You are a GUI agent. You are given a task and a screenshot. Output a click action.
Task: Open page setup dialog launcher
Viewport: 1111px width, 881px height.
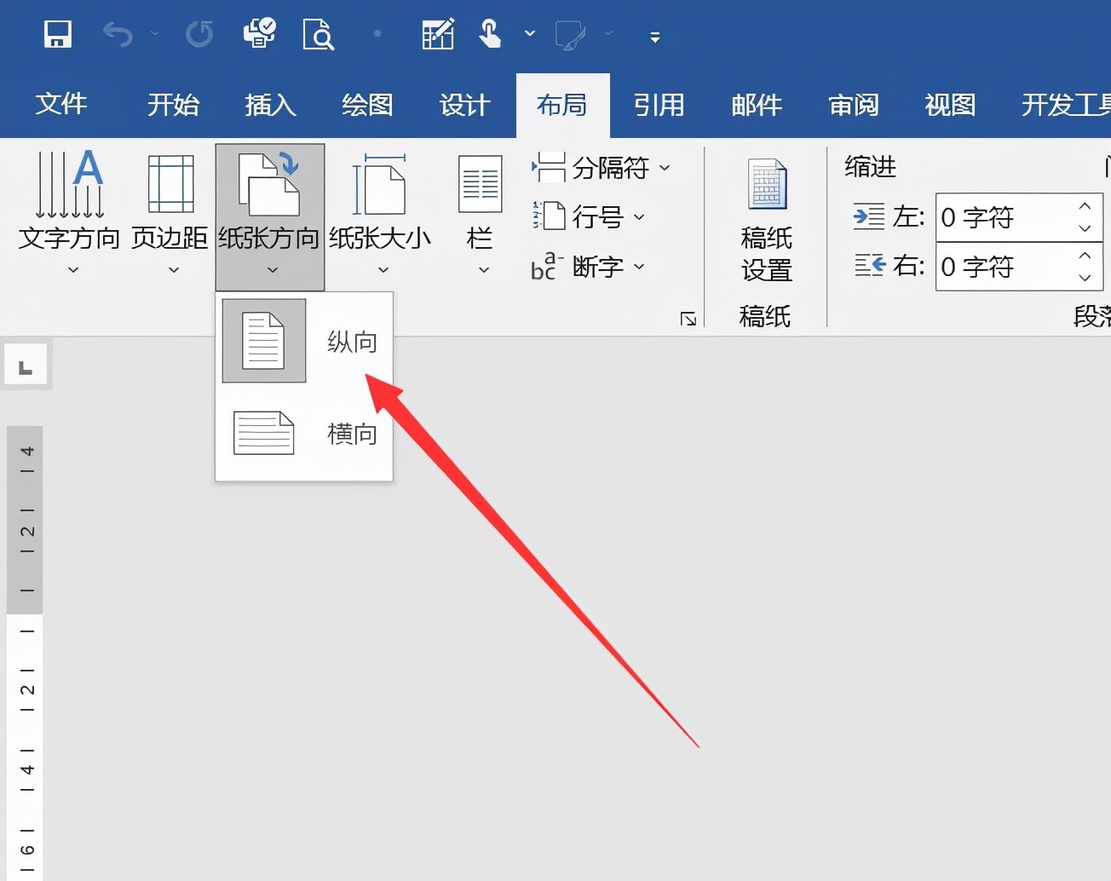click(x=688, y=319)
